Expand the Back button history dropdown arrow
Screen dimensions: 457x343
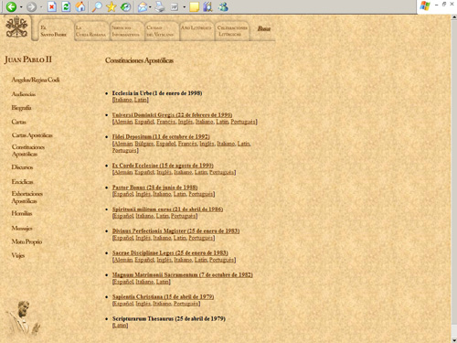pyautogui.click(x=21, y=6)
